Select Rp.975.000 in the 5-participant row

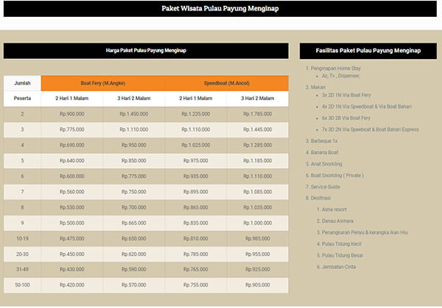pos(196,161)
